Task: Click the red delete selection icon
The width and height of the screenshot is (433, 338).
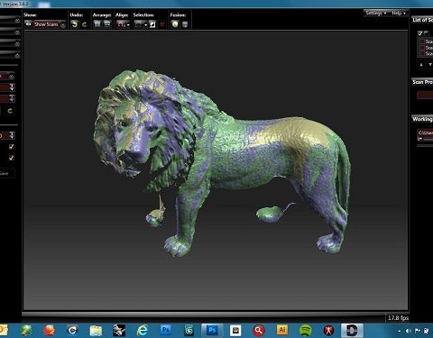Action: click(162, 24)
